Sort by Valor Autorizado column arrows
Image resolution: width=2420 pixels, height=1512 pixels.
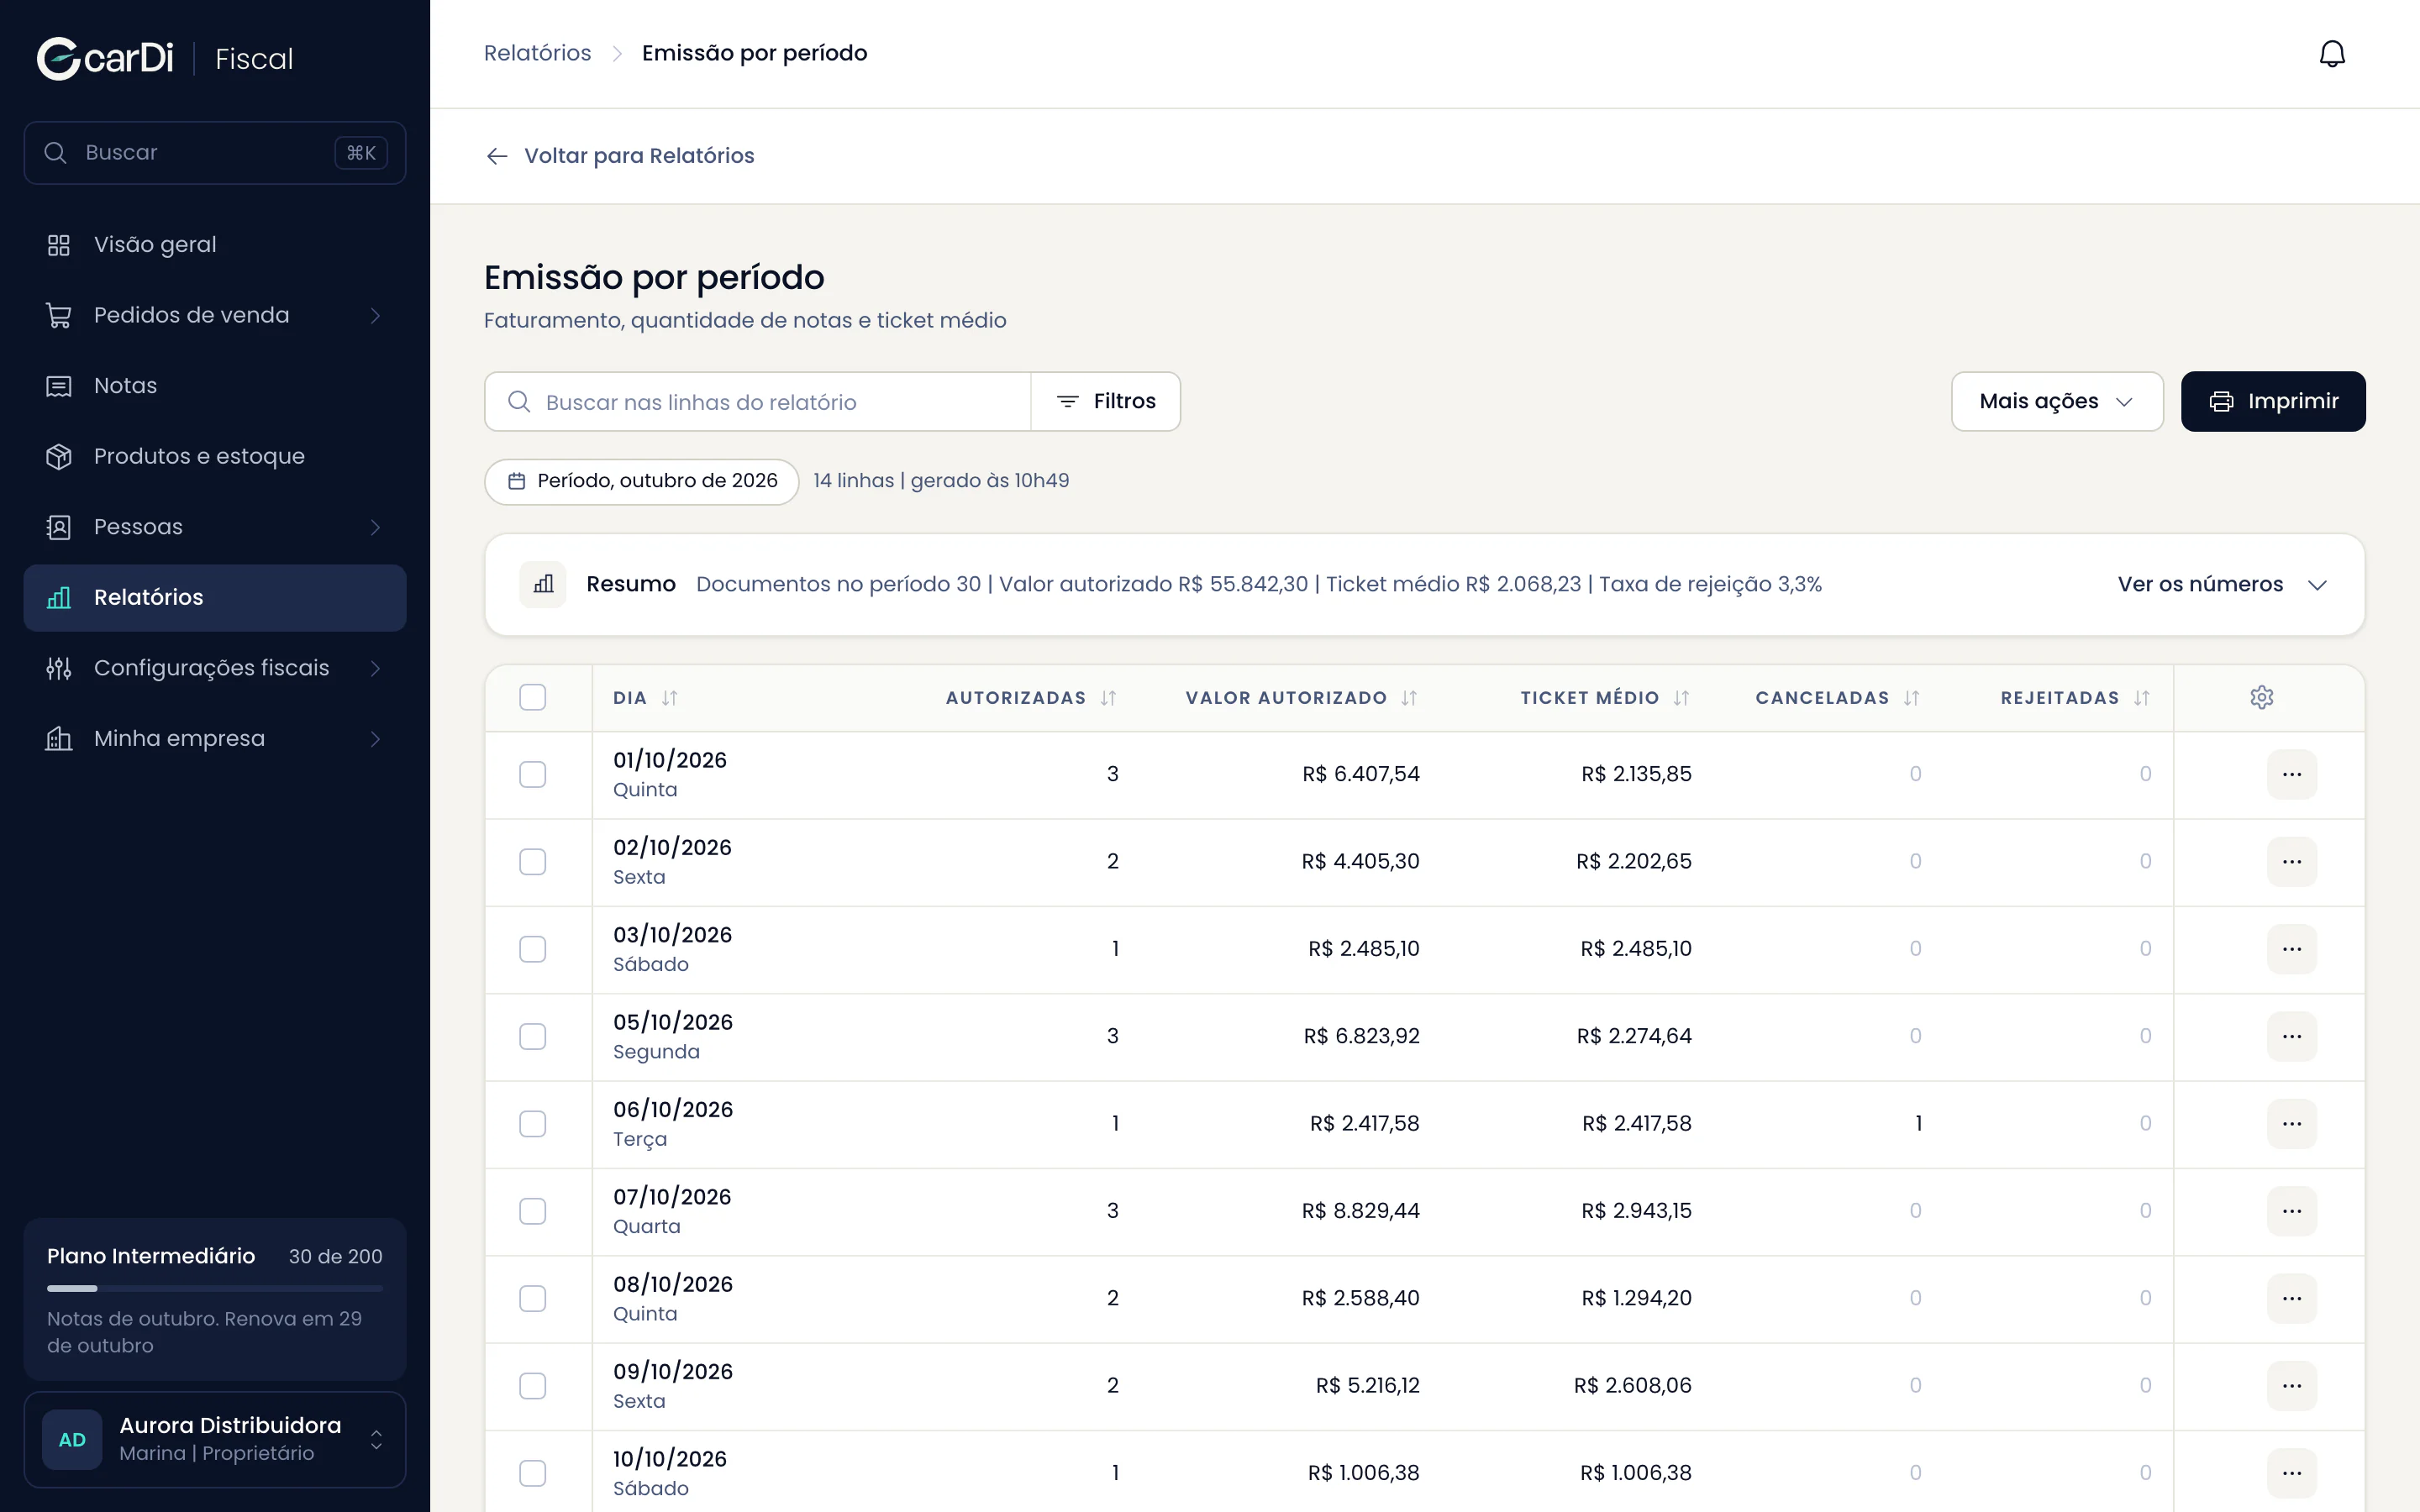[x=1409, y=698]
